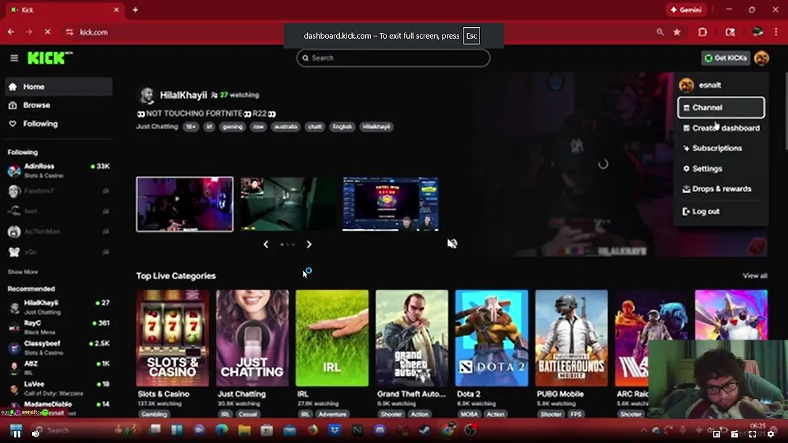Click View all for Top Live Categories
Viewport: 788px width, 443px height.
[755, 276]
